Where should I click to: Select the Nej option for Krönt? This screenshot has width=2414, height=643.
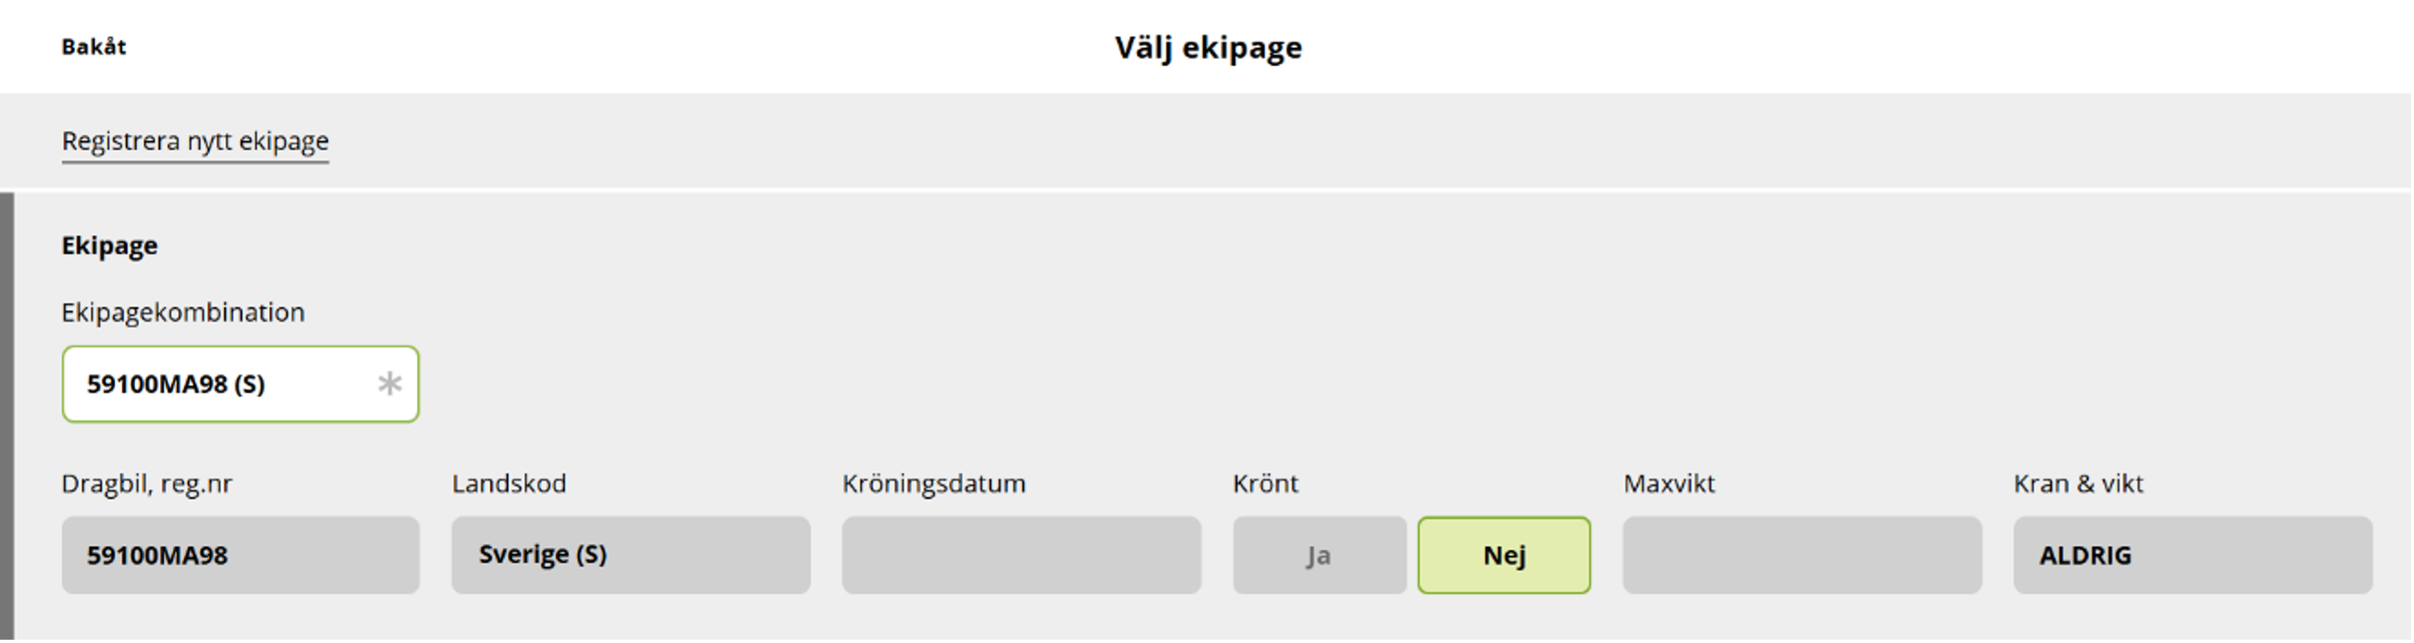[1503, 555]
